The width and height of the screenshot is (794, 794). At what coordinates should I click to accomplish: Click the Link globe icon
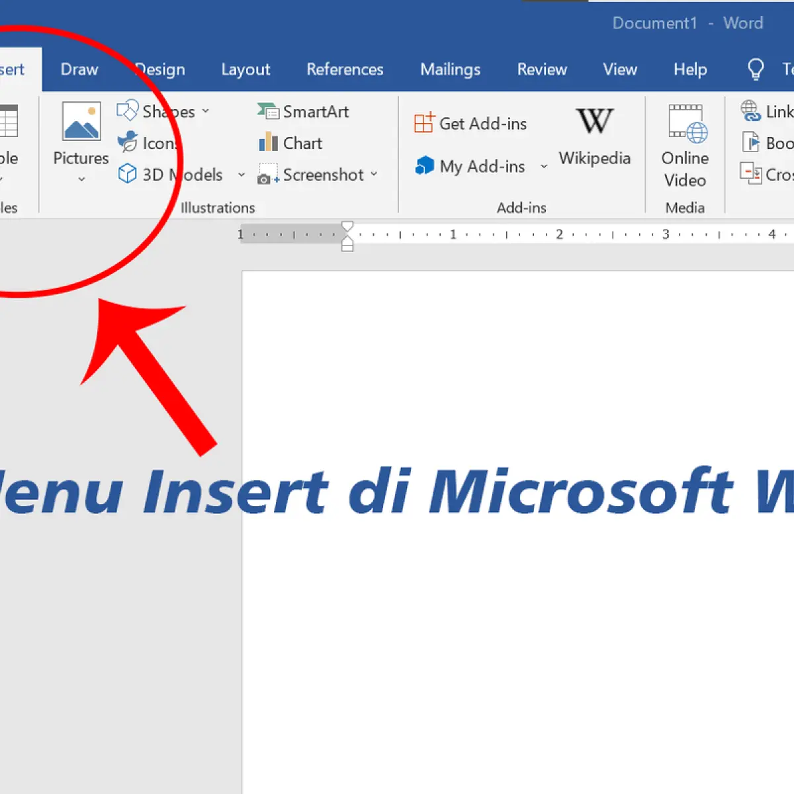751,111
